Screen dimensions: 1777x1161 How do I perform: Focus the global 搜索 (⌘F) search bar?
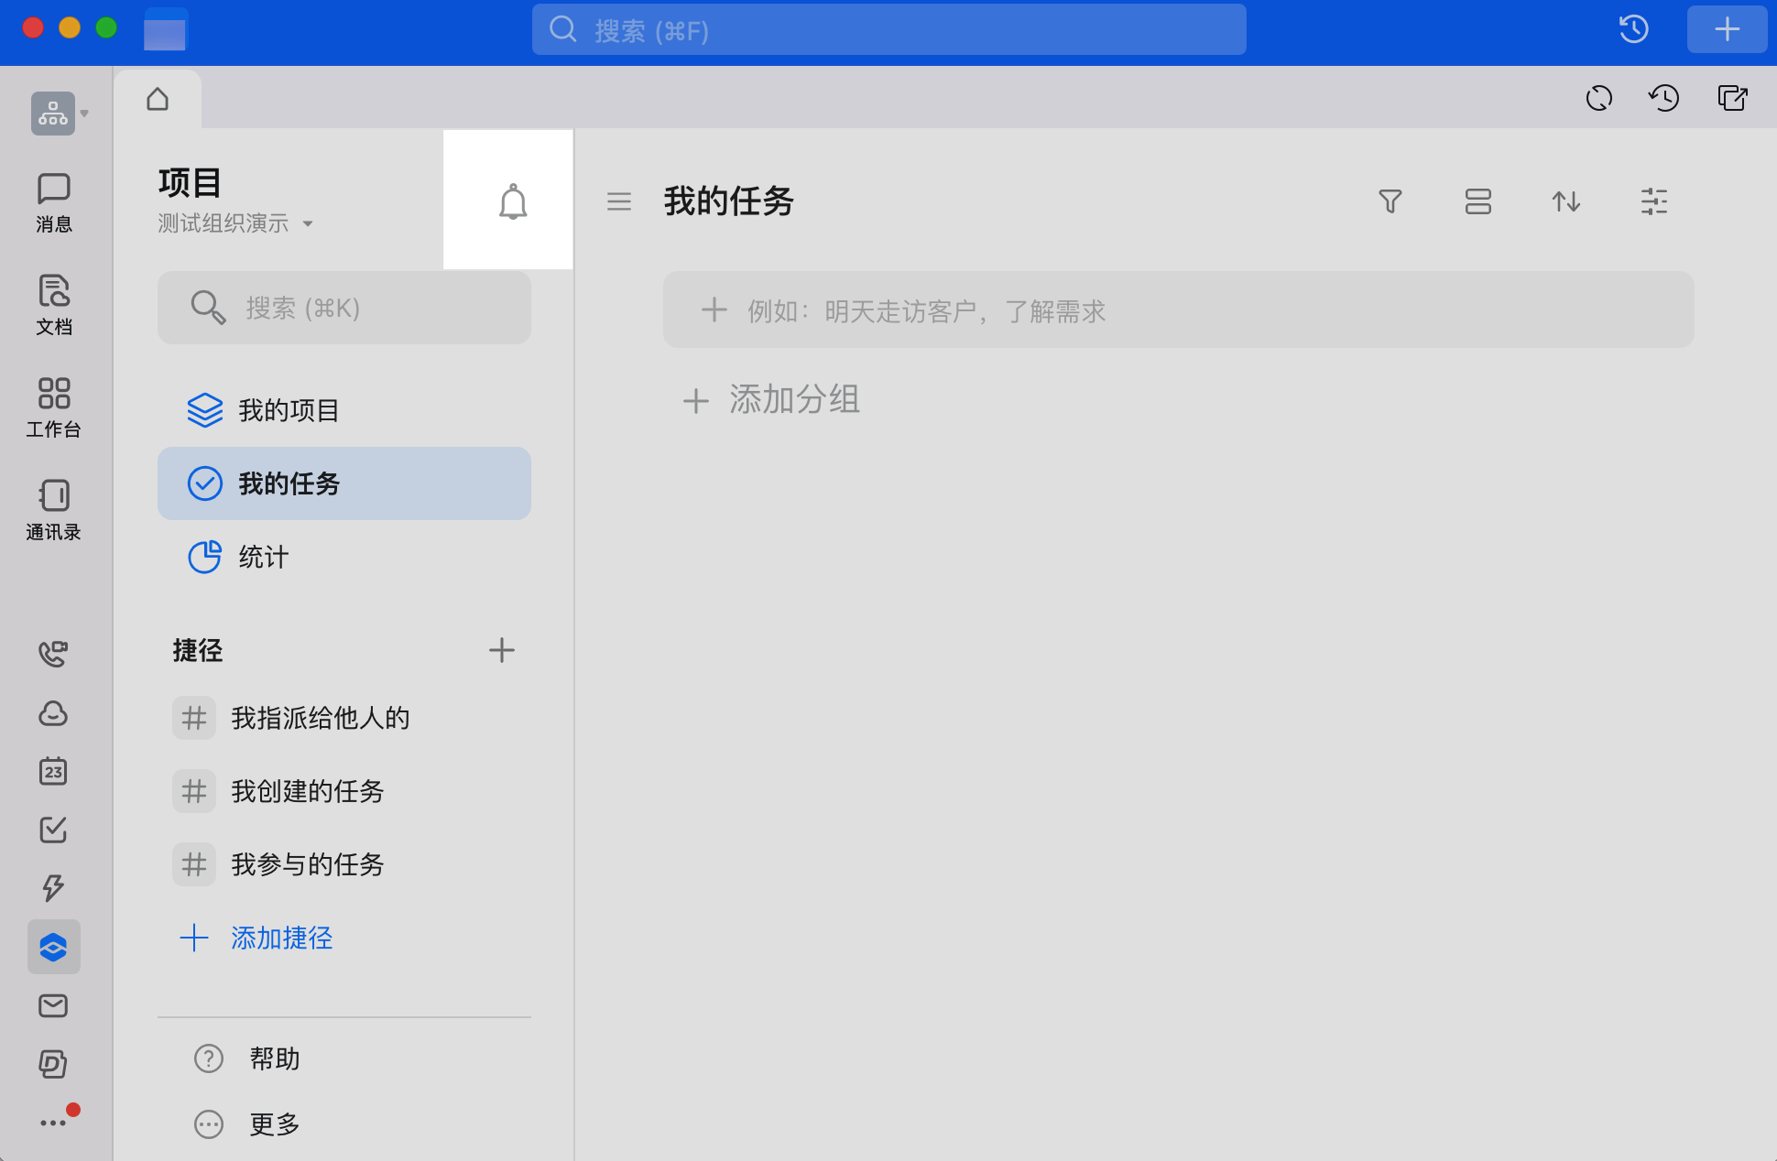pyautogui.click(x=888, y=29)
